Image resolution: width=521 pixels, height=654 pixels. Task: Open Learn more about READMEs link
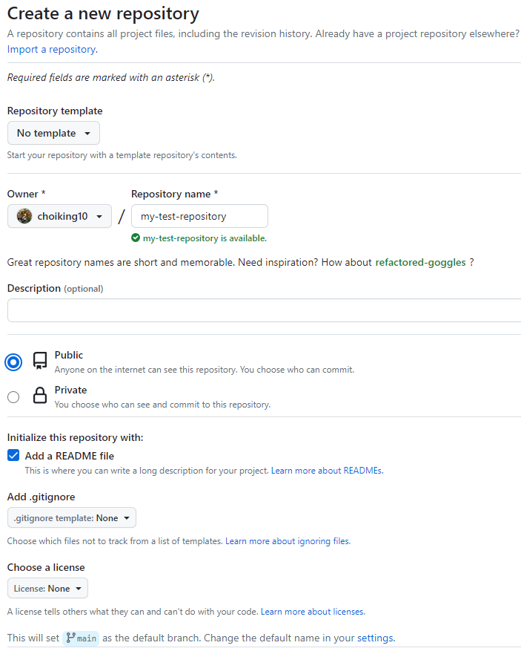327,471
